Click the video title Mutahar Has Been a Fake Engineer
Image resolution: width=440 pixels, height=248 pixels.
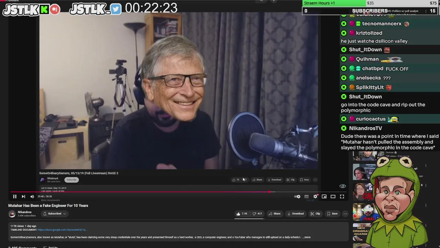tap(48, 206)
